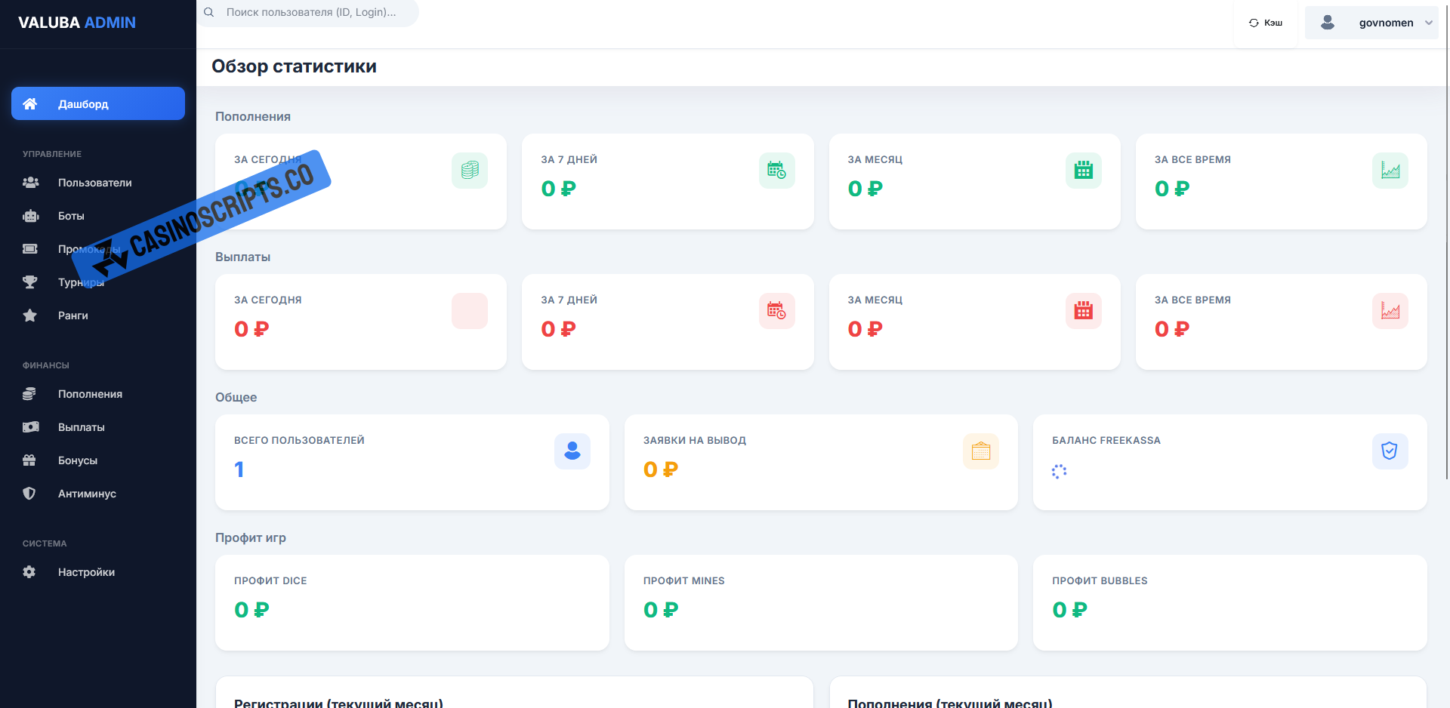Click the shield icon in Баланс Freekassa card
The height and width of the screenshot is (708, 1450).
click(x=1390, y=451)
